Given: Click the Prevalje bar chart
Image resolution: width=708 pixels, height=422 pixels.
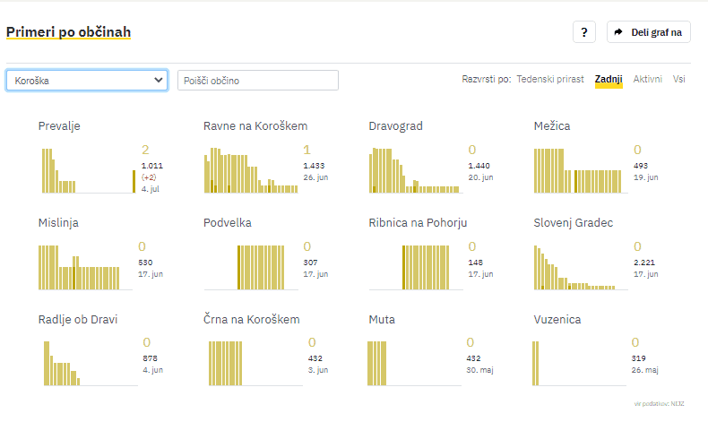Looking at the screenshot, I should pos(87,170).
